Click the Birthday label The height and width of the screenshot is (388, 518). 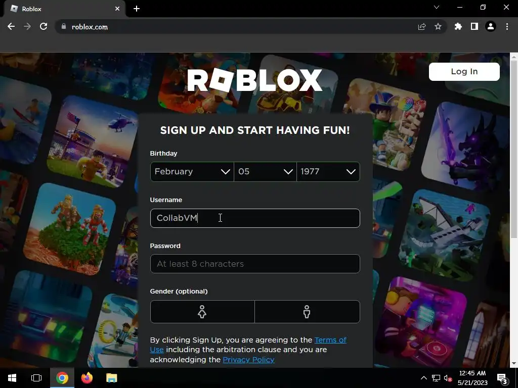coord(163,154)
